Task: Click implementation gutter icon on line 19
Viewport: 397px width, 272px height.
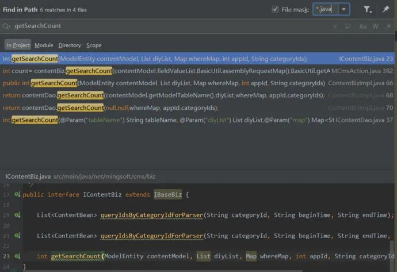Action: (17, 215)
